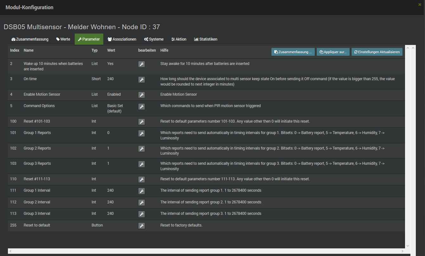Screen dimensions: 425x256
Task: Click horizontal scrollbar left arrow
Action: (x=10, y=251)
